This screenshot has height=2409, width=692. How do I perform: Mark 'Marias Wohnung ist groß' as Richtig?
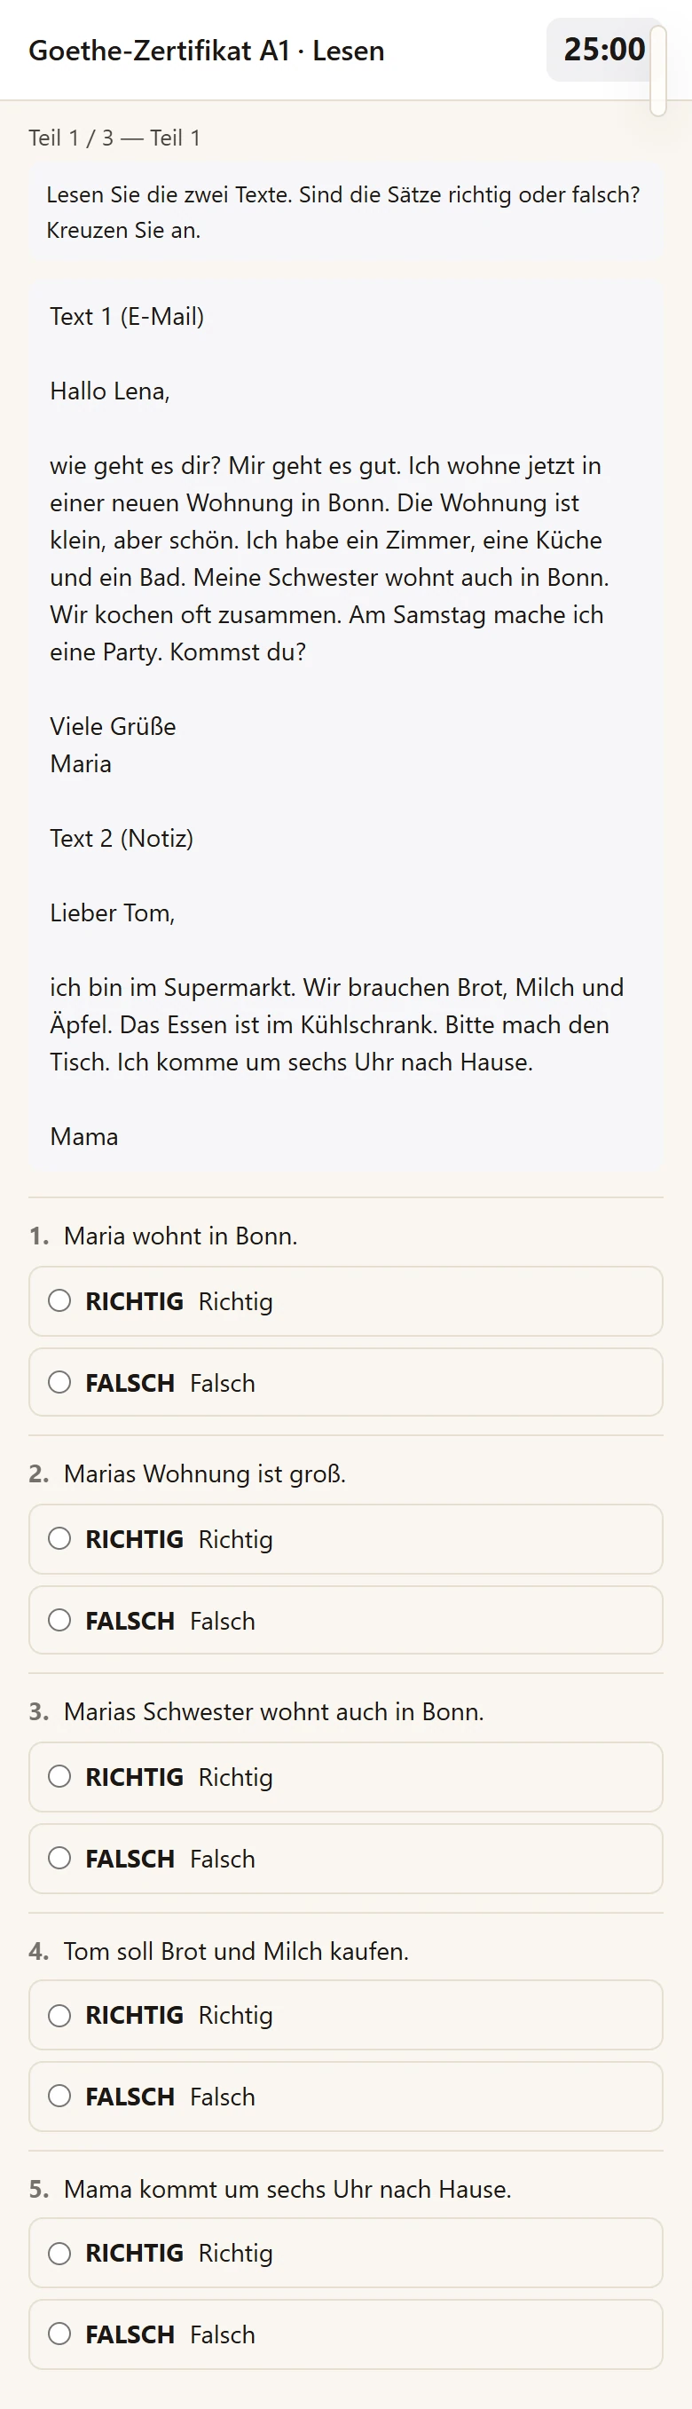pyautogui.click(x=345, y=1538)
